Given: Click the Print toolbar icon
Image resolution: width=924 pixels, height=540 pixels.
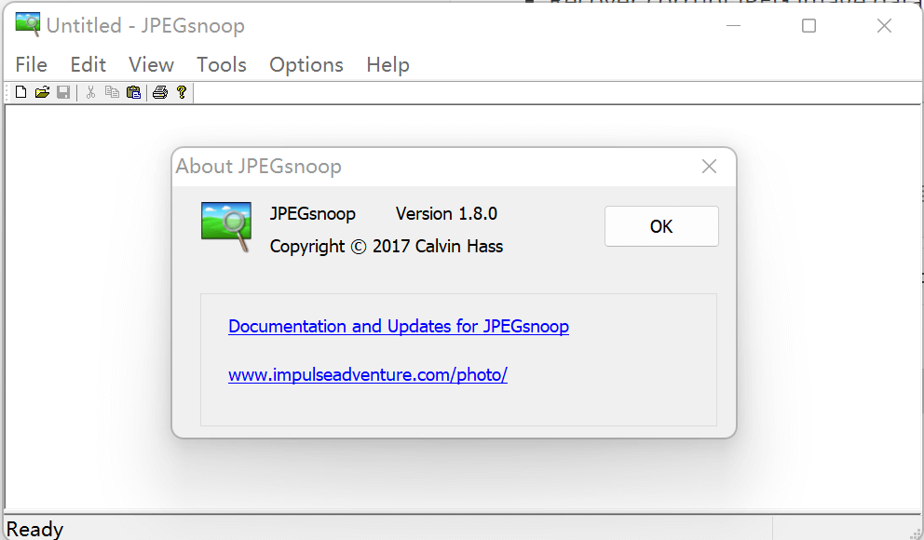Looking at the screenshot, I should coord(160,92).
